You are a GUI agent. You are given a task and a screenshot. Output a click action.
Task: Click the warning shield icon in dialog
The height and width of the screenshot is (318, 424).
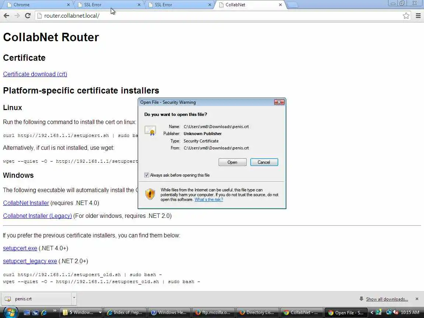[150, 194]
